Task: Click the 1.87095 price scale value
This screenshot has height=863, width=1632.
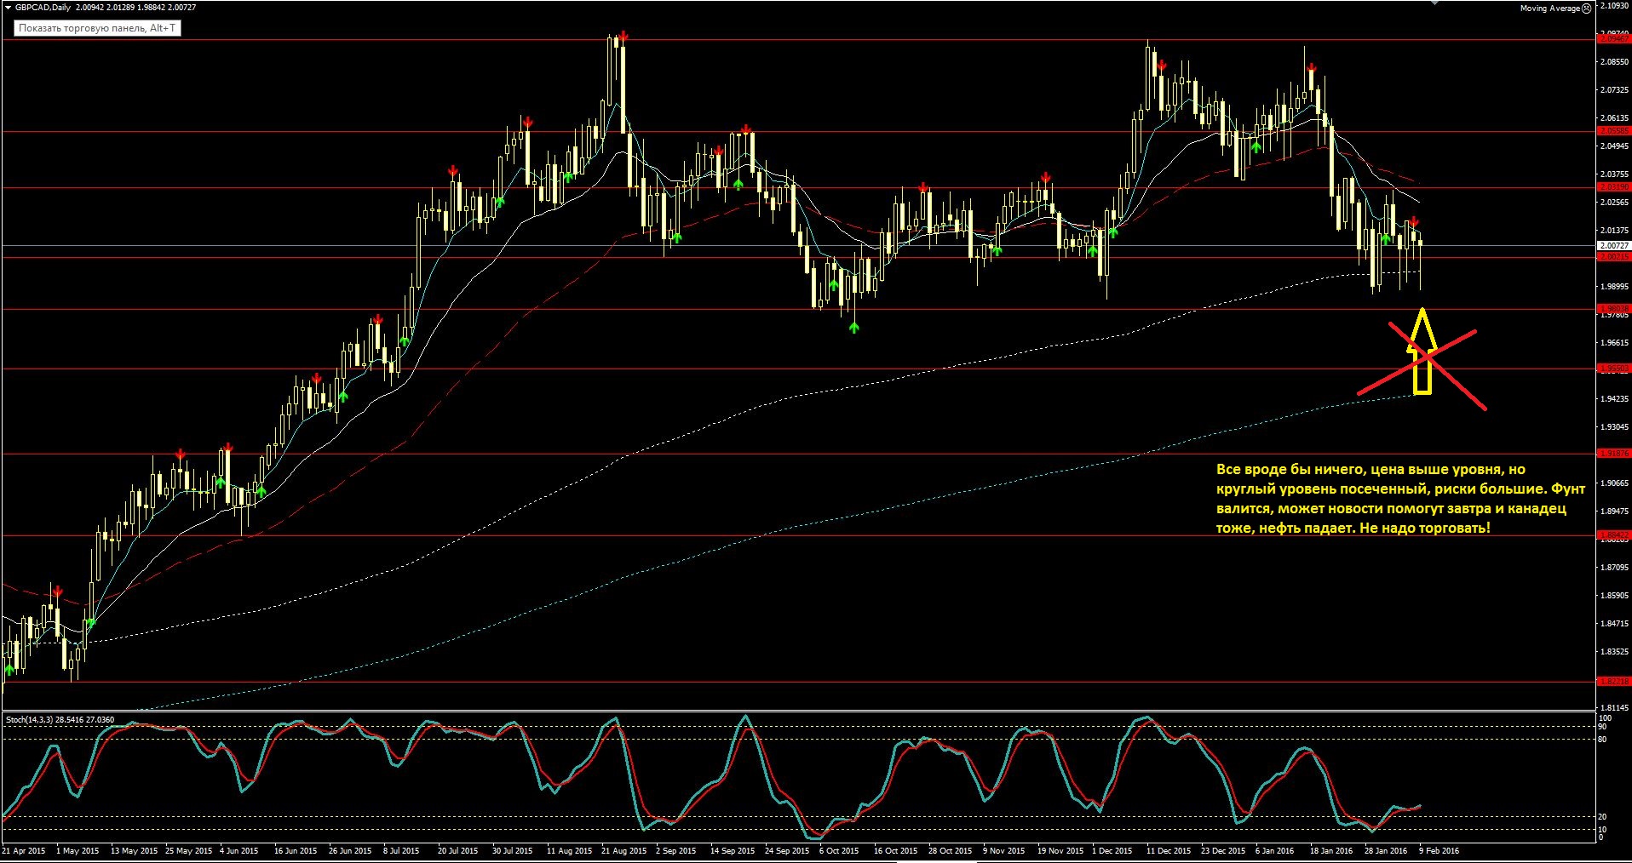Action: pos(1615,568)
